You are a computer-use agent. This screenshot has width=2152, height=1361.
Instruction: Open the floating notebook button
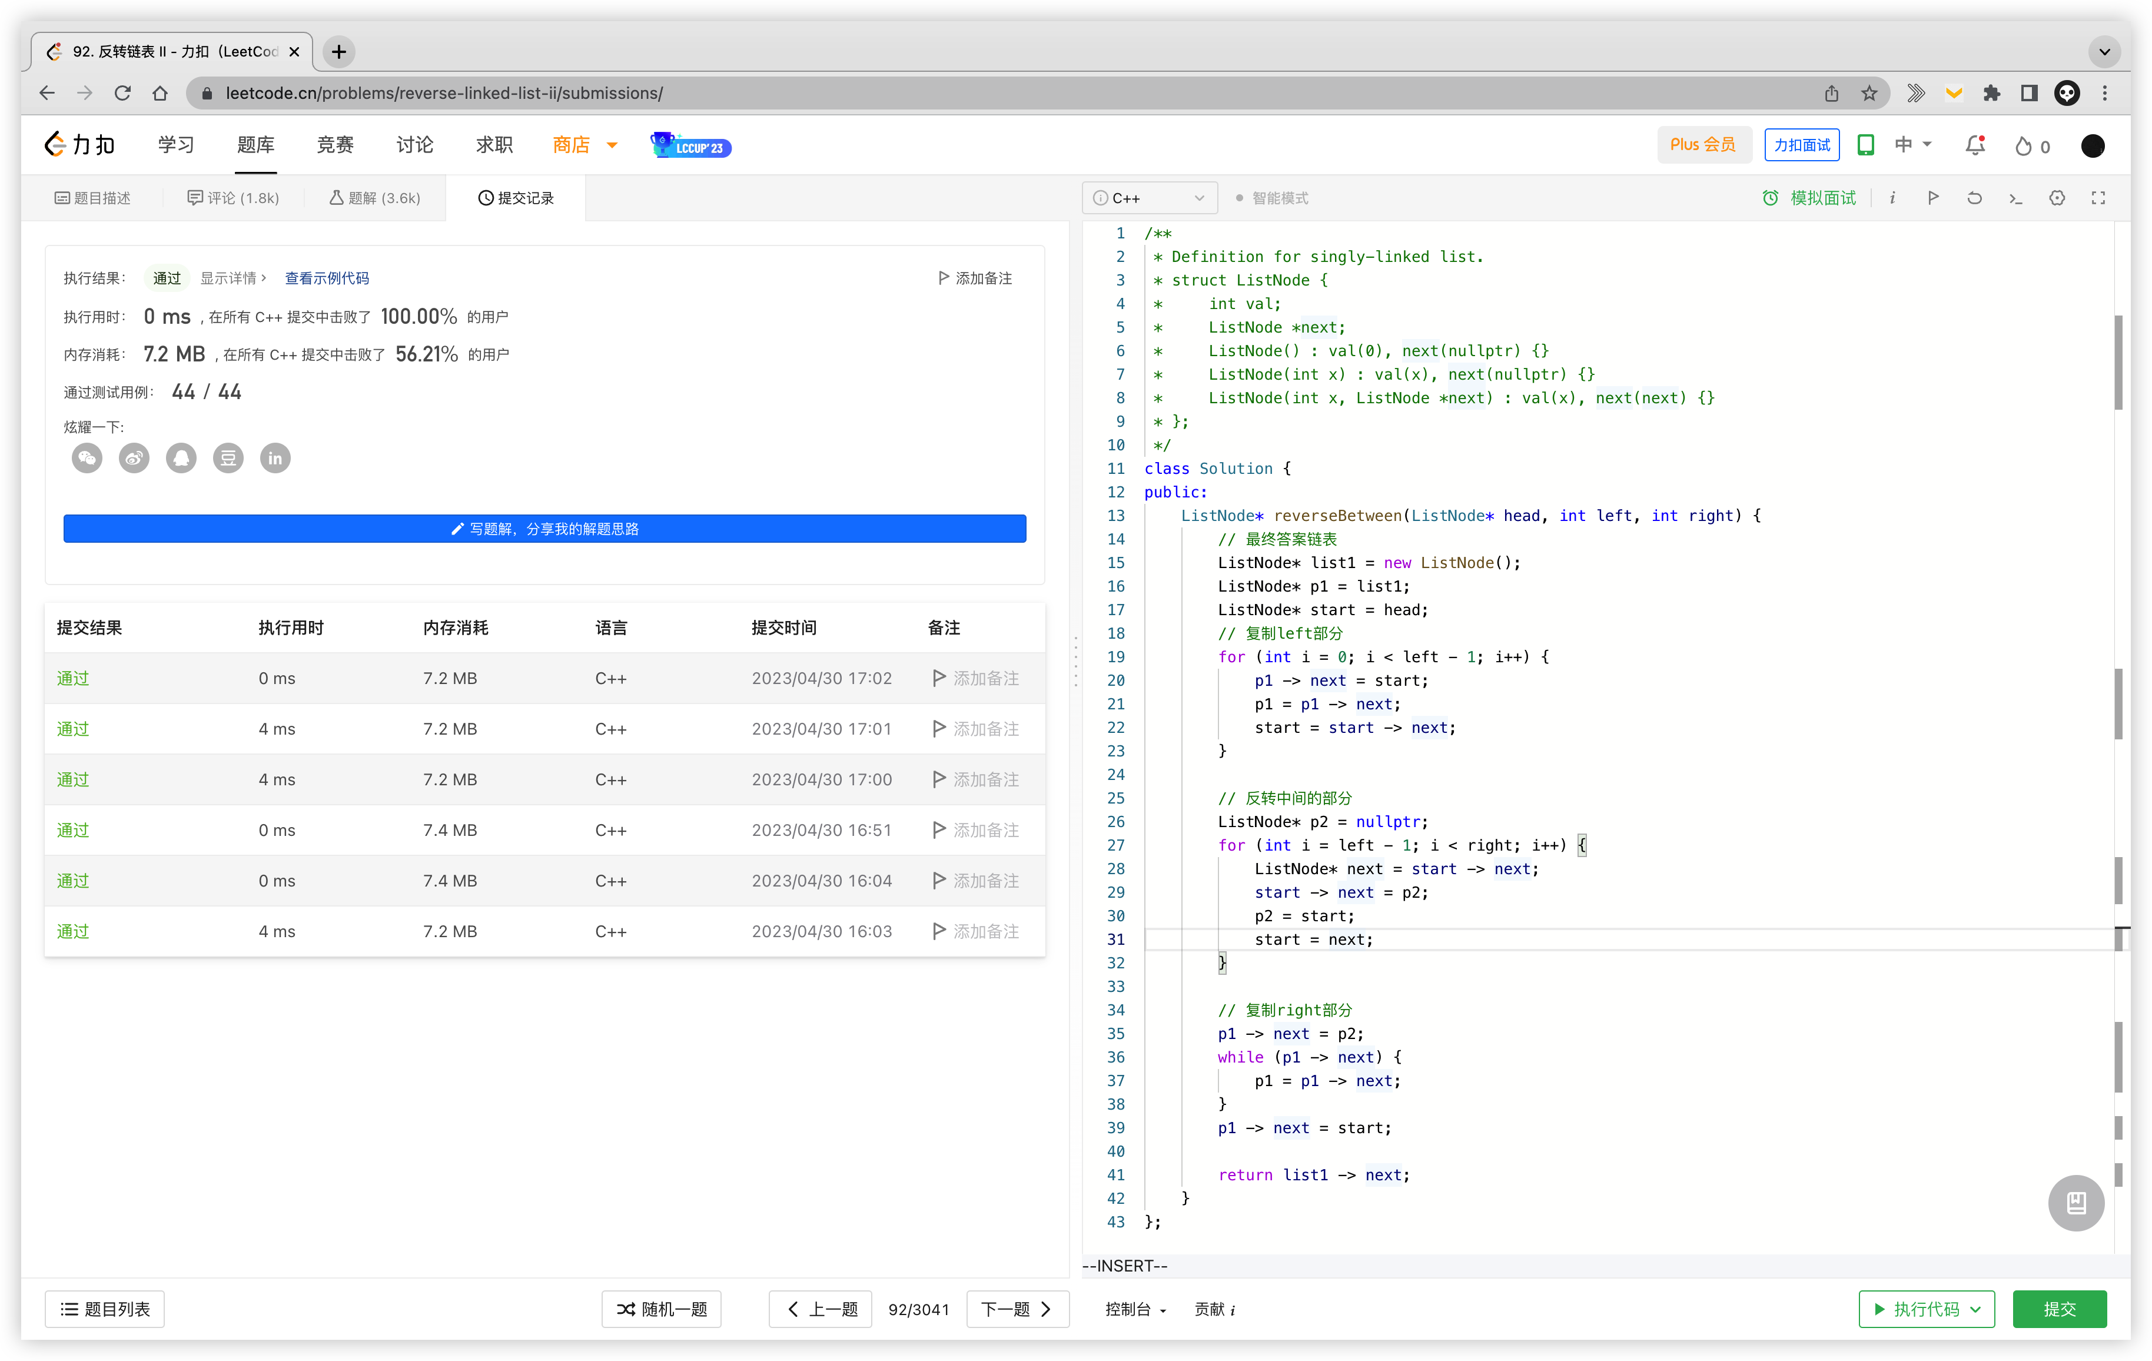2075,1202
